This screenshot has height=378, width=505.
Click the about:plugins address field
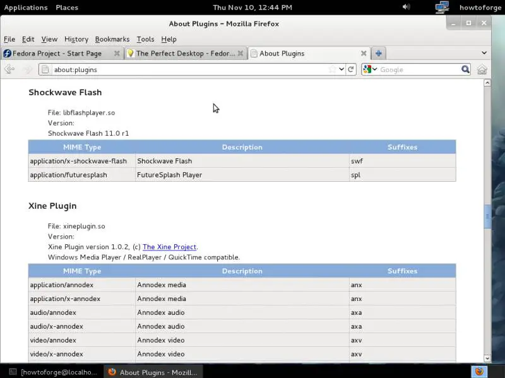190,69
